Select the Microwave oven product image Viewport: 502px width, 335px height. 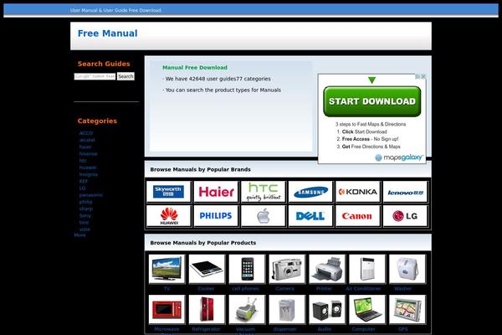pyautogui.click(x=166, y=309)
